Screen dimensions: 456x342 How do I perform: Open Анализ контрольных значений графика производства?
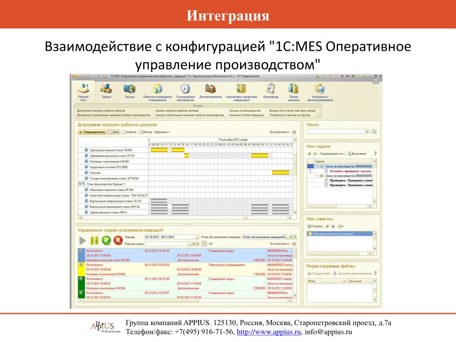[x=190, y=115]
